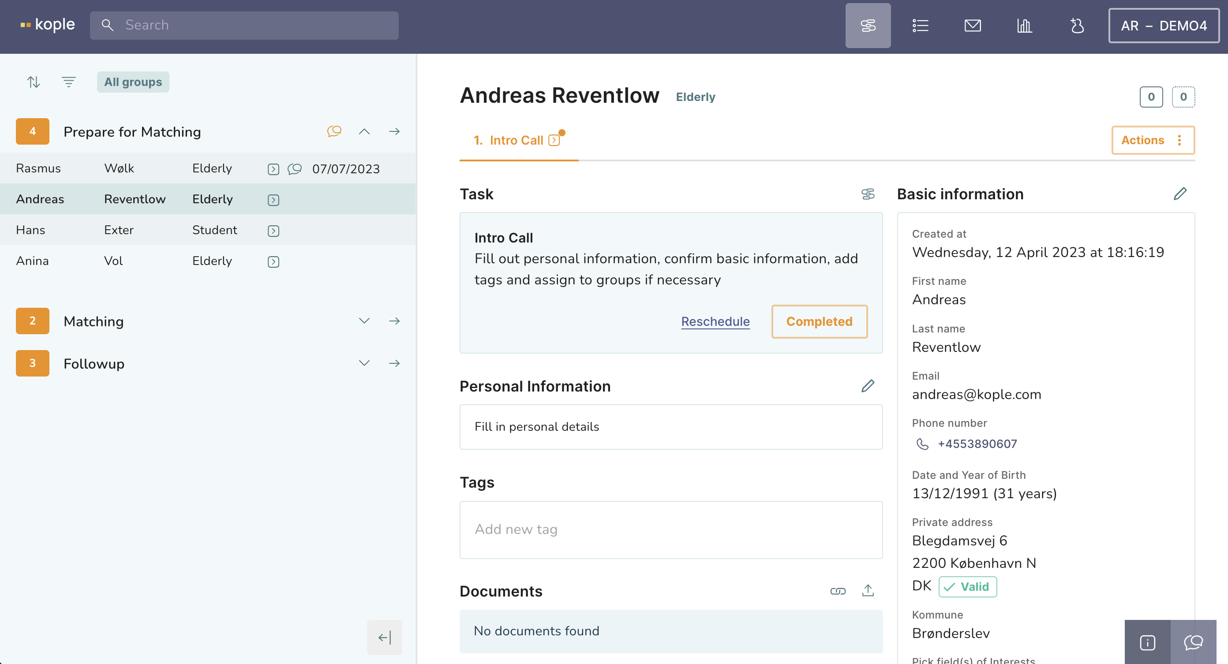Open the sort icon in the left panel

click(x=34, y=82)
